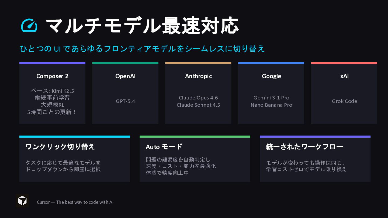Click the Claude Sonnet 4.5 text
The width and height of the screenshot is (388, 218).
(198, 105)
